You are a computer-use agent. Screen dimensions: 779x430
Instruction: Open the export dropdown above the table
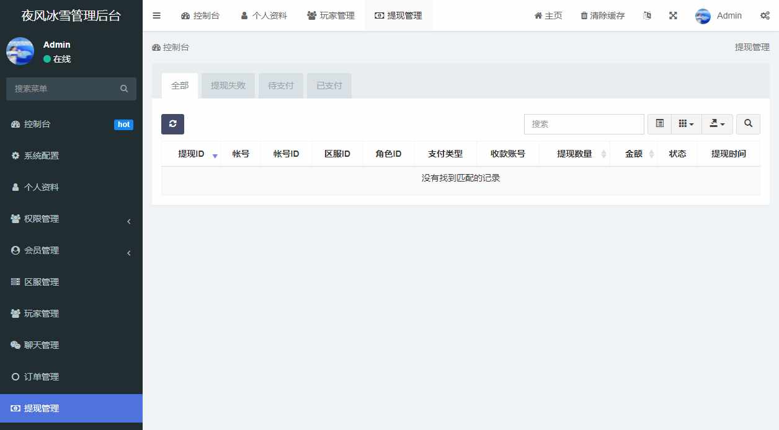click(x=717, y=124)
